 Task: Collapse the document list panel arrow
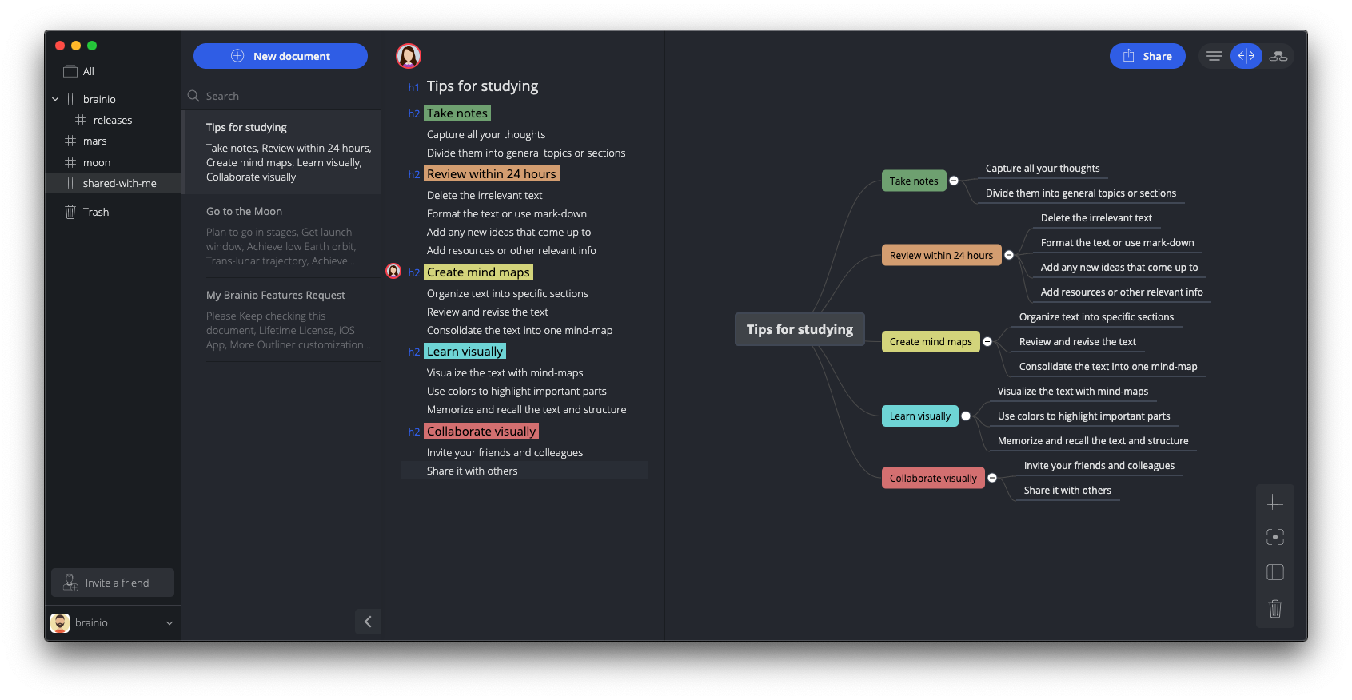368,622
